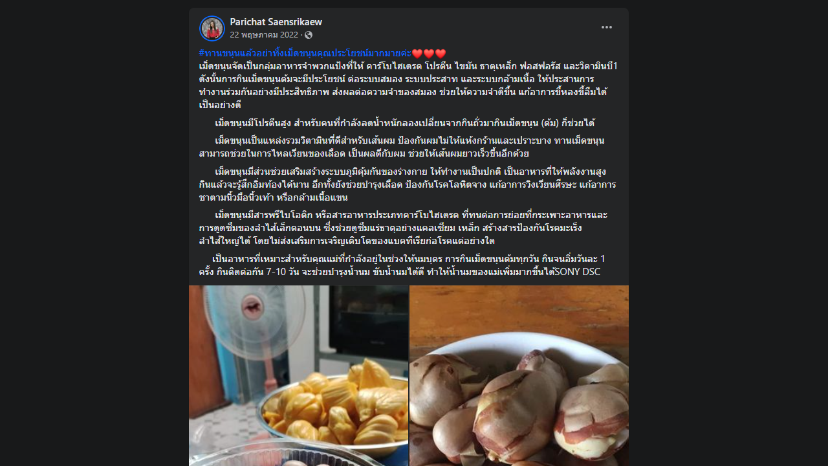Open the post date 22 พฤษภาคม 2022
Image resolution: width=828 pixels, height=466 pixels.
(264, 35)
